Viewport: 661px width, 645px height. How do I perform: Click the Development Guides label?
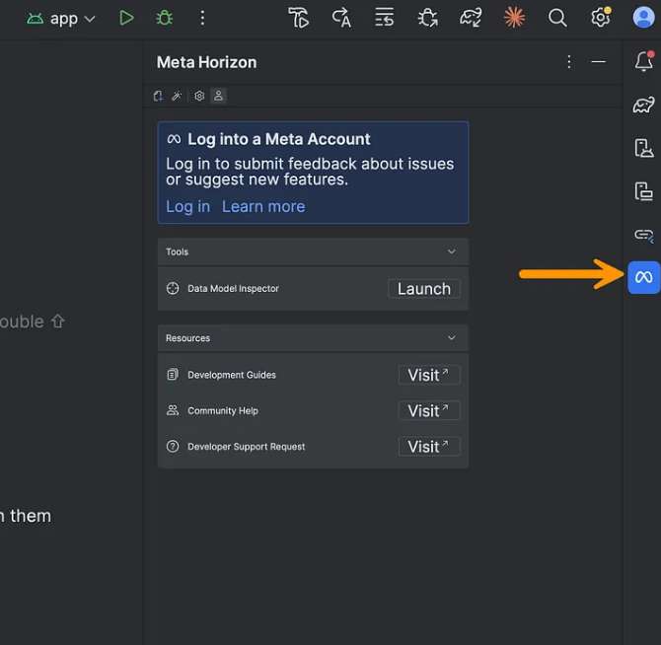232,375
